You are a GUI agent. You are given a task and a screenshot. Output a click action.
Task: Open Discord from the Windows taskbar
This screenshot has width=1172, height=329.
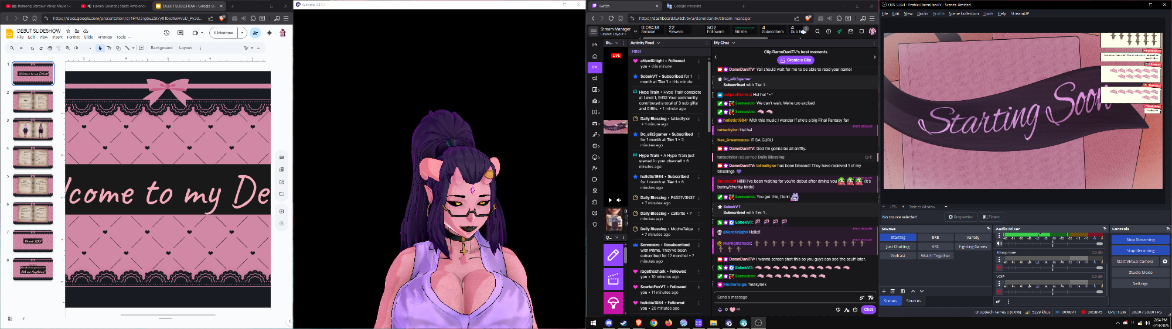609,323
